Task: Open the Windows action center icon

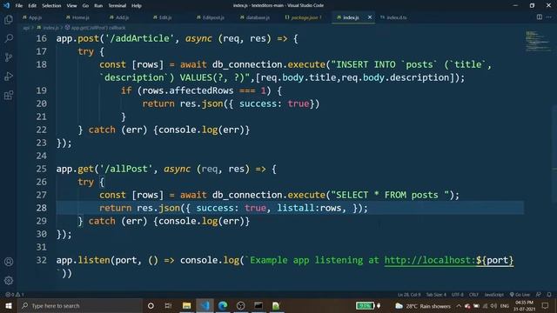Action: click(546, 305)
